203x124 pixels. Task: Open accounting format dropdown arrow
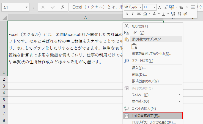tap(176, 7)
